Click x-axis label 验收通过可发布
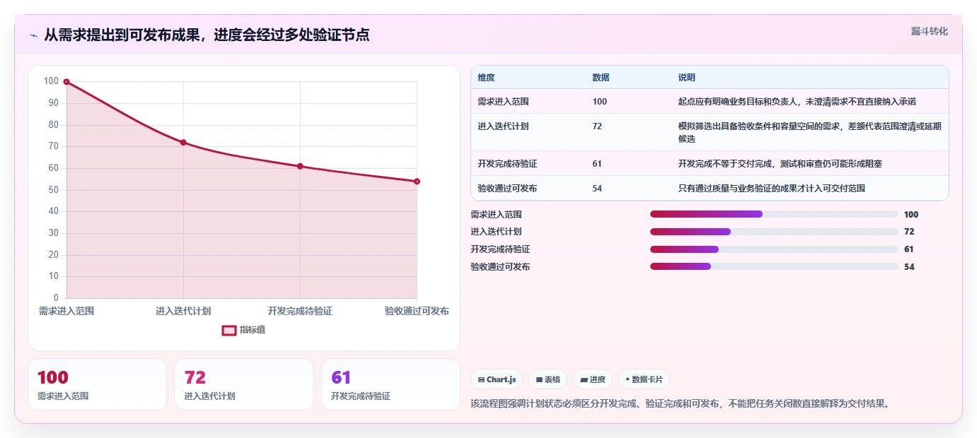This screenshot has height=438, width=977. tap(417, 311)
